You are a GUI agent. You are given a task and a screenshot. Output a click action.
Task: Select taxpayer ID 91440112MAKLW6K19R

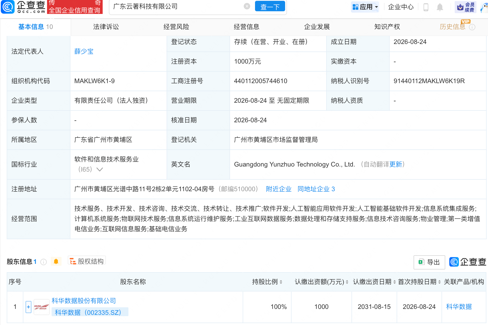coord(429,81)
